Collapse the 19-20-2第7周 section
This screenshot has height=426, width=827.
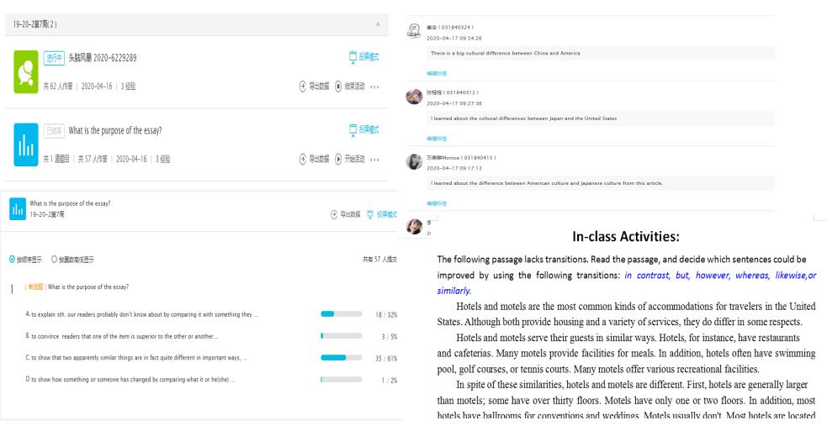click(376, 24)
